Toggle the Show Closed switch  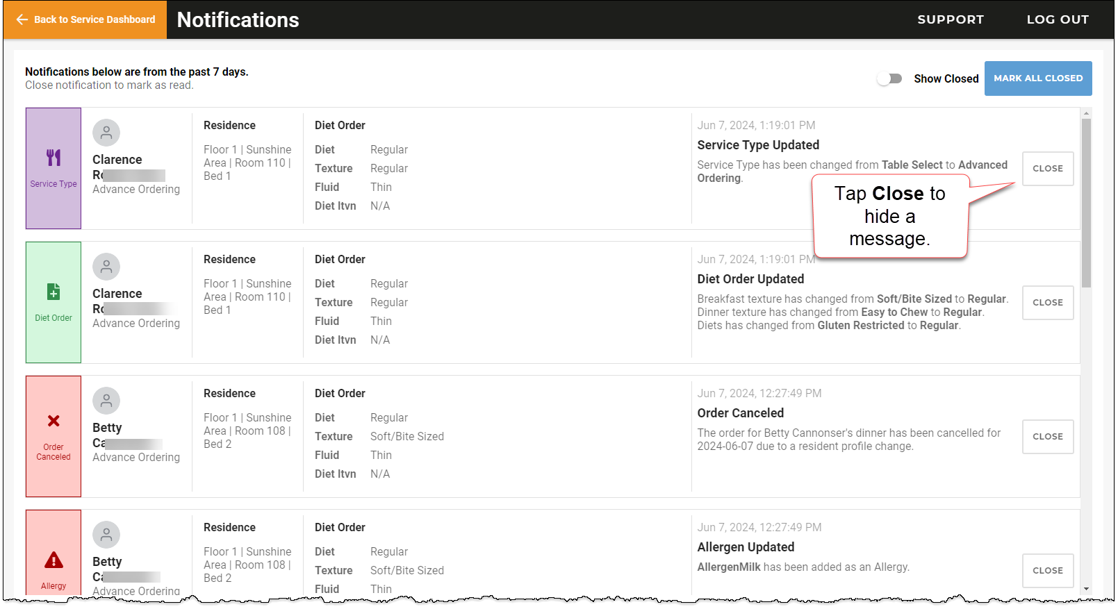click(x=889, y=78)
